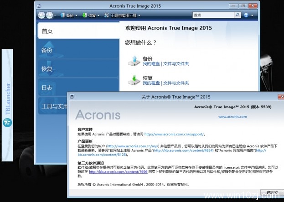
Task: Select 恢复 in the sidebar
Action: (78, 69)
